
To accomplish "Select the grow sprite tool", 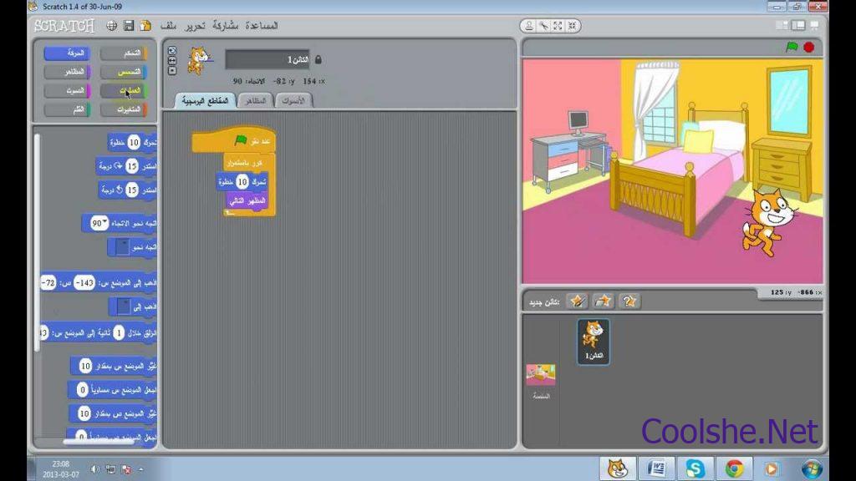I will coord(557,26).
